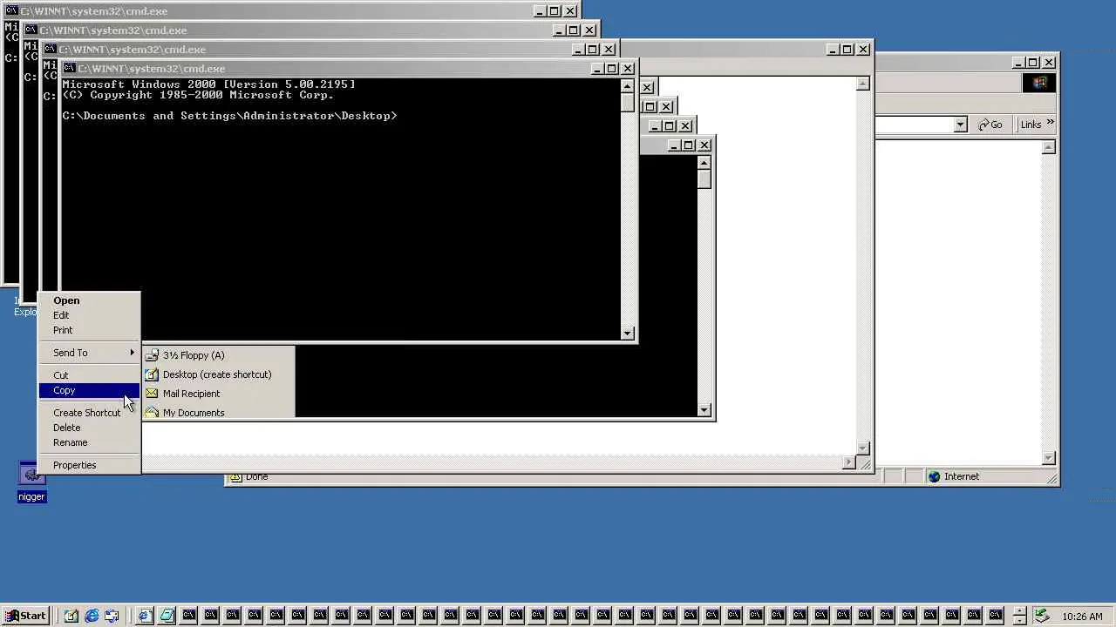Expand the Send To submenu entry
Viewport: 1116px width, 627px height.
pos(89,353)
